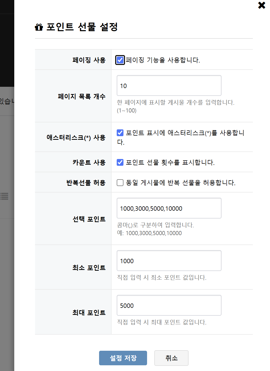Click the 페이징 기능을 사용합니다 label text
Viewport: 270px width, 371px height.
click(163, 60)
